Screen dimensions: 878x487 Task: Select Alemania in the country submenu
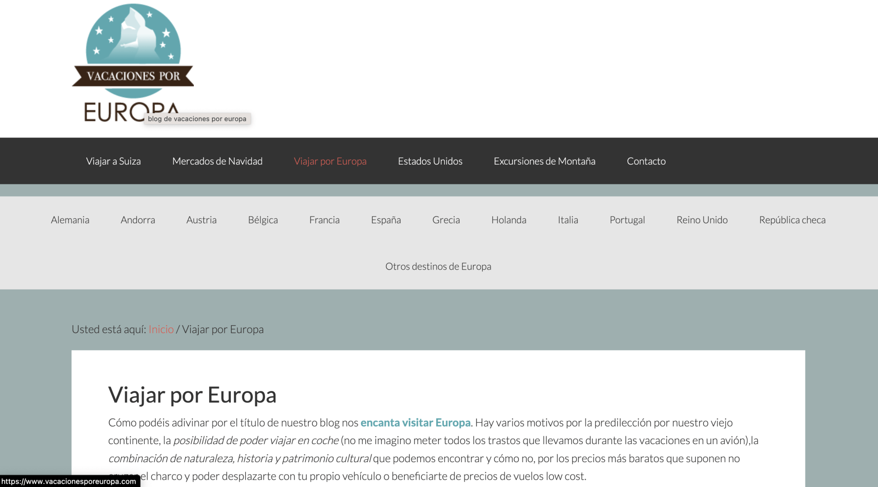click(x=70, y=220)
